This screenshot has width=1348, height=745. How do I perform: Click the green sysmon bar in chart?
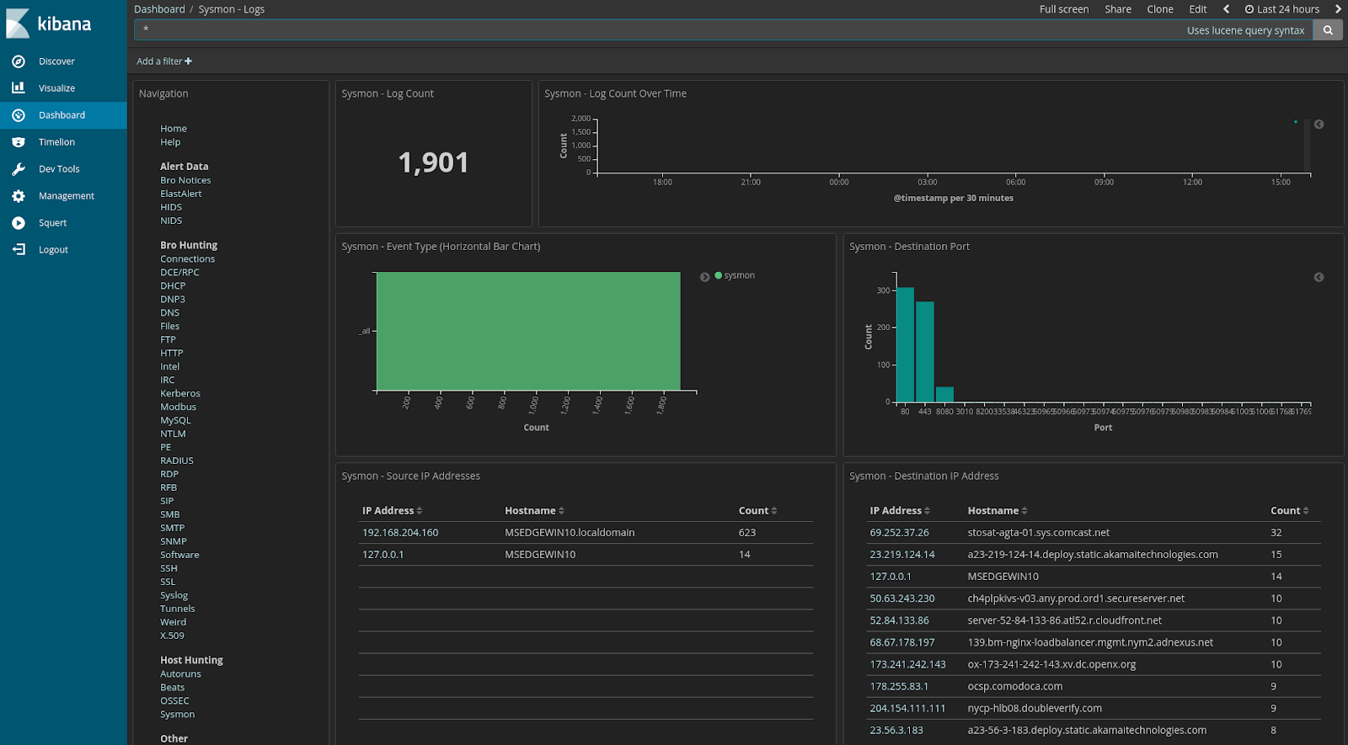528,331
